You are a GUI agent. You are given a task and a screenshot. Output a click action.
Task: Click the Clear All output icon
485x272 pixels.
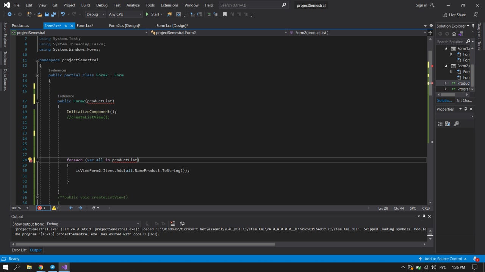pyautogui.click(x=173, y=224)
